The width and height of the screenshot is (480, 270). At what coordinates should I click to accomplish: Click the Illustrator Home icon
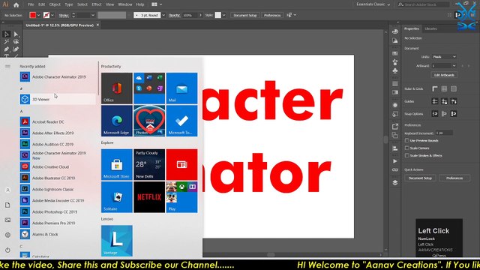tap(16, 4)
